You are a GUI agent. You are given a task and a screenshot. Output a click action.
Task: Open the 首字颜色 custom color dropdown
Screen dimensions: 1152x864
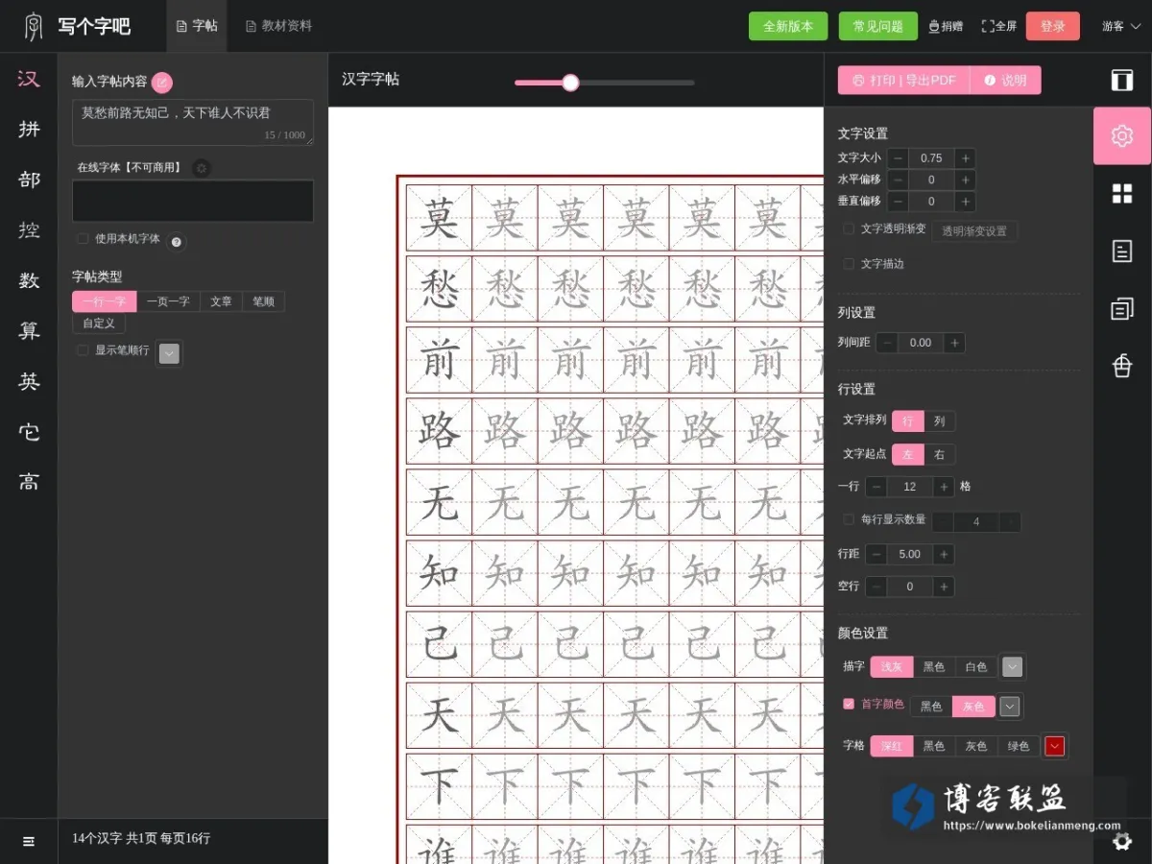point(1009,707)
